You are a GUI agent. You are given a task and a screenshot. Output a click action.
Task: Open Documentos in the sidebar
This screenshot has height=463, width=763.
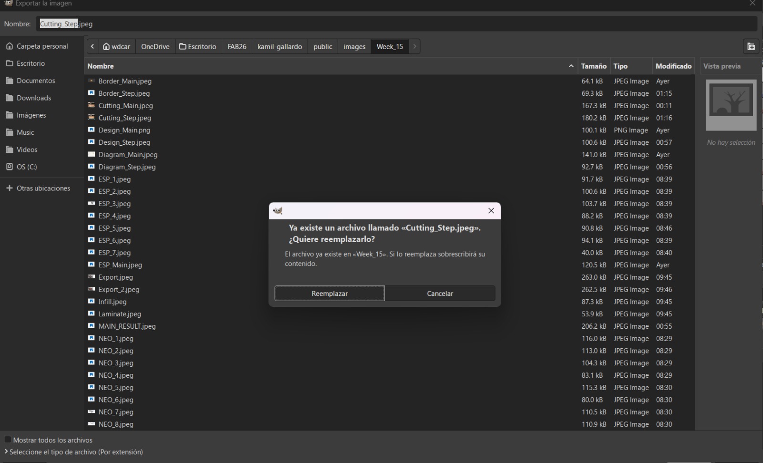[x=42, y=81]
